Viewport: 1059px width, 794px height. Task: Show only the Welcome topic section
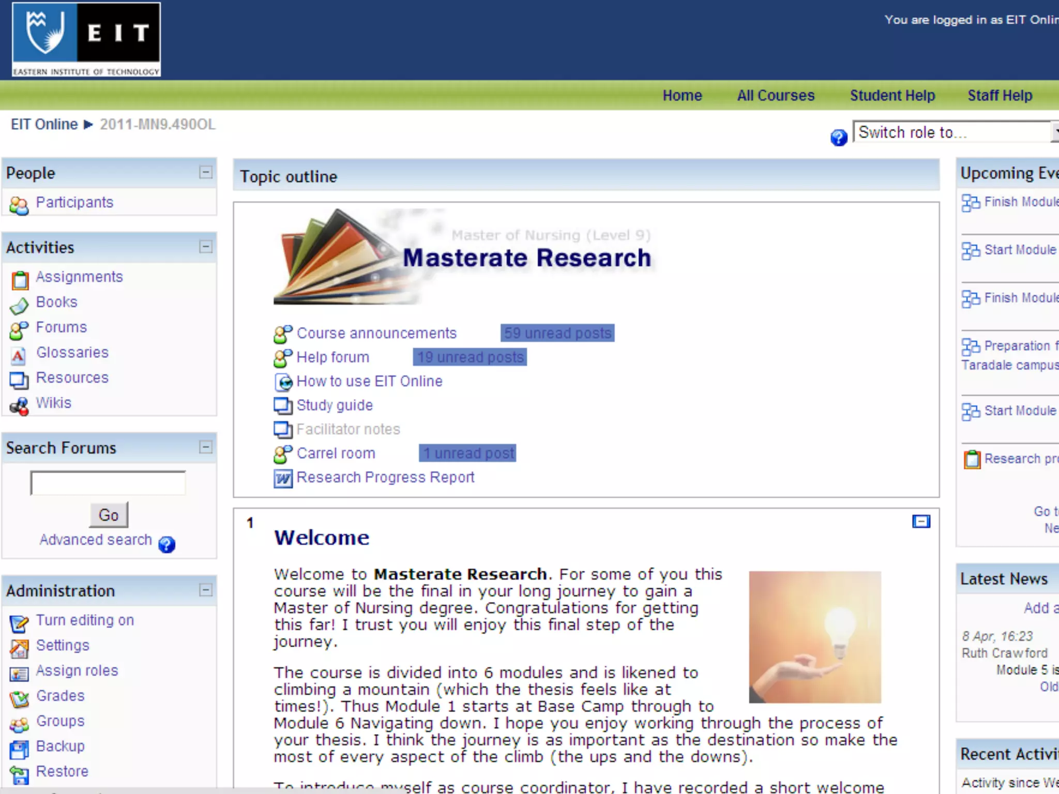coord(921,522)
